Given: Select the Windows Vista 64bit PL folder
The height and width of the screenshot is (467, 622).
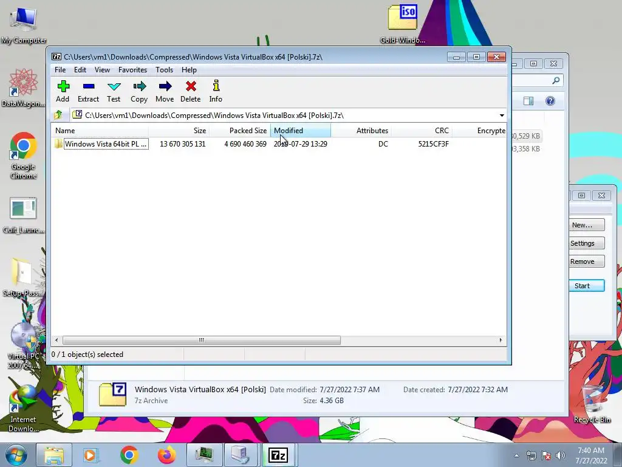Looking at the screenshot, I should pyautogui.click(x=101, y=144).
